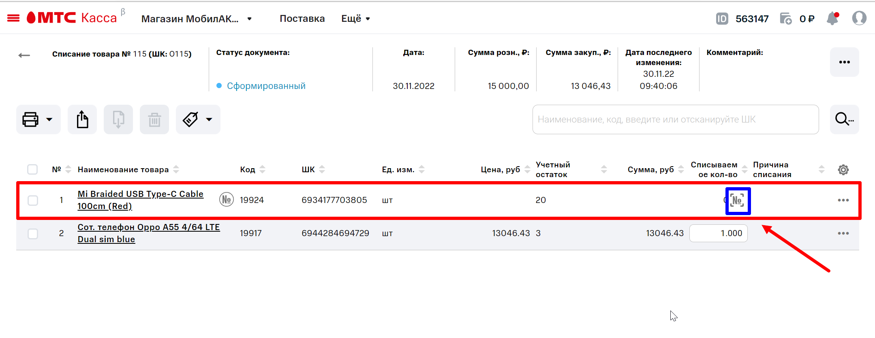This screenshot has width=875, height=338.
Task: Open print options dropdown arrow
Action: tap(49, 119)
